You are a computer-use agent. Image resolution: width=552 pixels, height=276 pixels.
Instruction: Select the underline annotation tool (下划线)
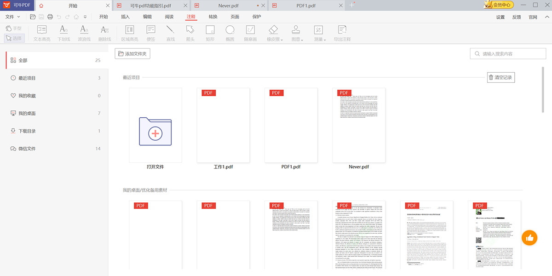63,33
